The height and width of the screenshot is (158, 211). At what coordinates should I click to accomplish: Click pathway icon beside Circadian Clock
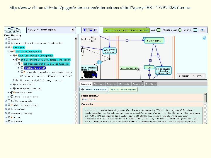(x=9, y=109)
